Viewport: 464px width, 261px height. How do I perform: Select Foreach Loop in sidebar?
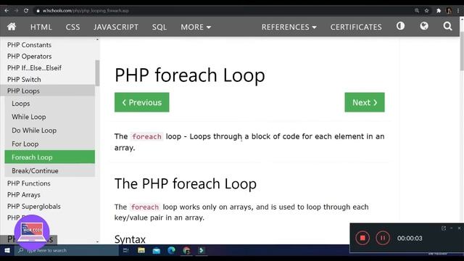tap(50, 157)
